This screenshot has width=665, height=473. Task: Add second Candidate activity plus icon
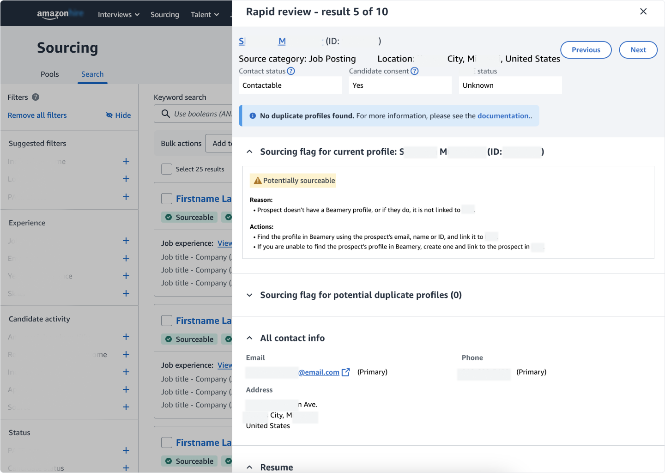coord(126,354)
